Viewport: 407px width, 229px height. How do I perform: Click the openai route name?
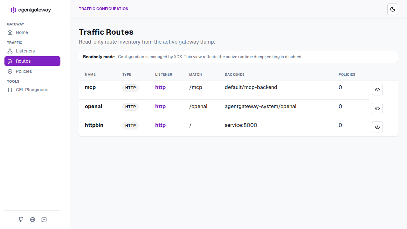[93, 107]
